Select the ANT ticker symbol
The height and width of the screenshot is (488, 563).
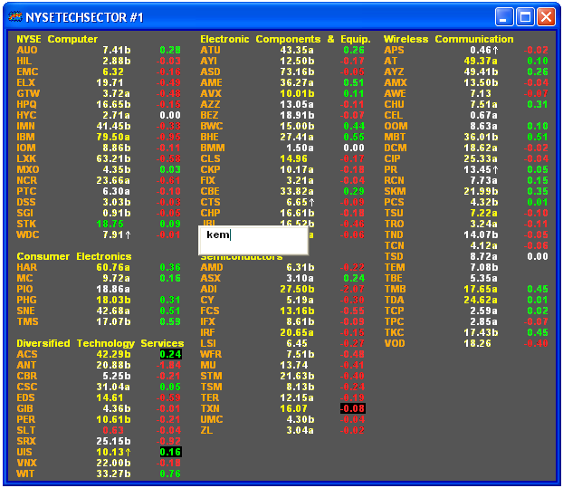point(26,365)
